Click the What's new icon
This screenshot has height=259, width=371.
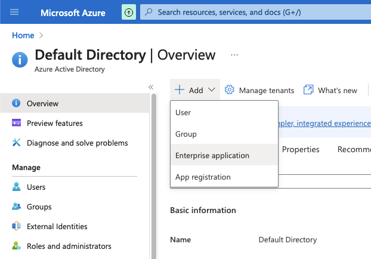pyautogui.click(x=308, y=90)
